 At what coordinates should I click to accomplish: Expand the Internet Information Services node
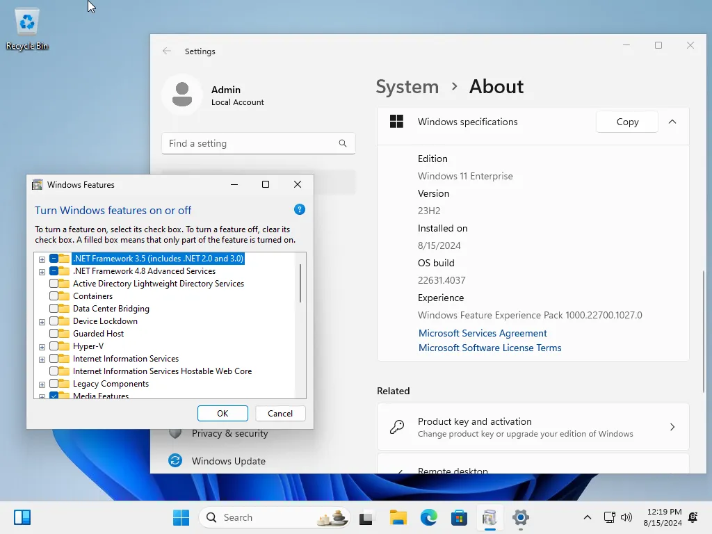[42, 359]
